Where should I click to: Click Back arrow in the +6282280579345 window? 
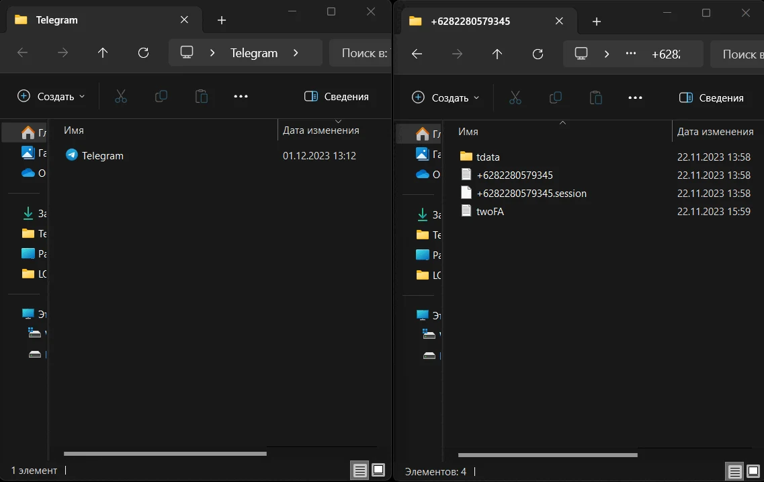click(417, 54)
